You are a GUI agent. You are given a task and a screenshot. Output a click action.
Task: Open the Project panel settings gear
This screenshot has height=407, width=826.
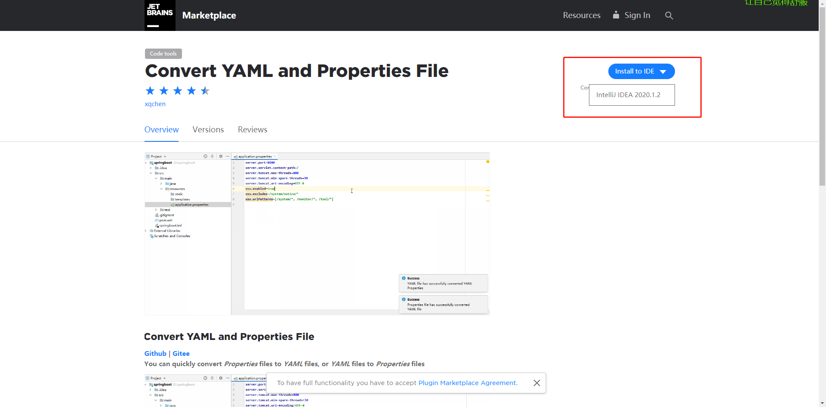click(221, 156)
